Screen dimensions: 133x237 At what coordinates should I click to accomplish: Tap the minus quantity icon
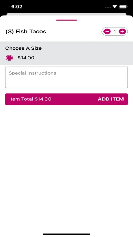coord(107,31)
